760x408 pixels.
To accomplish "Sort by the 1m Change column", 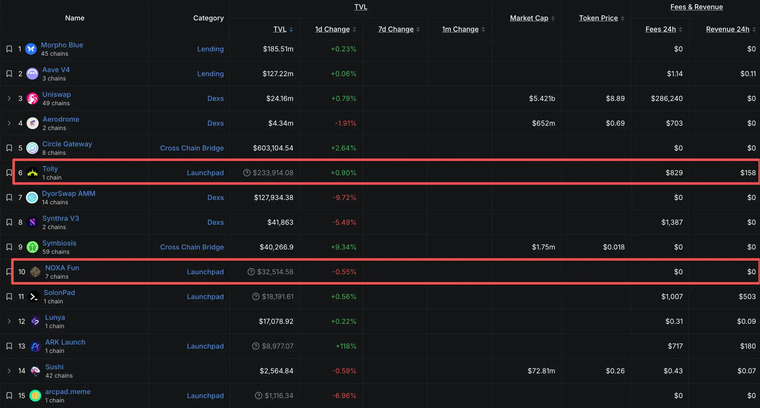I will point(464,29).
